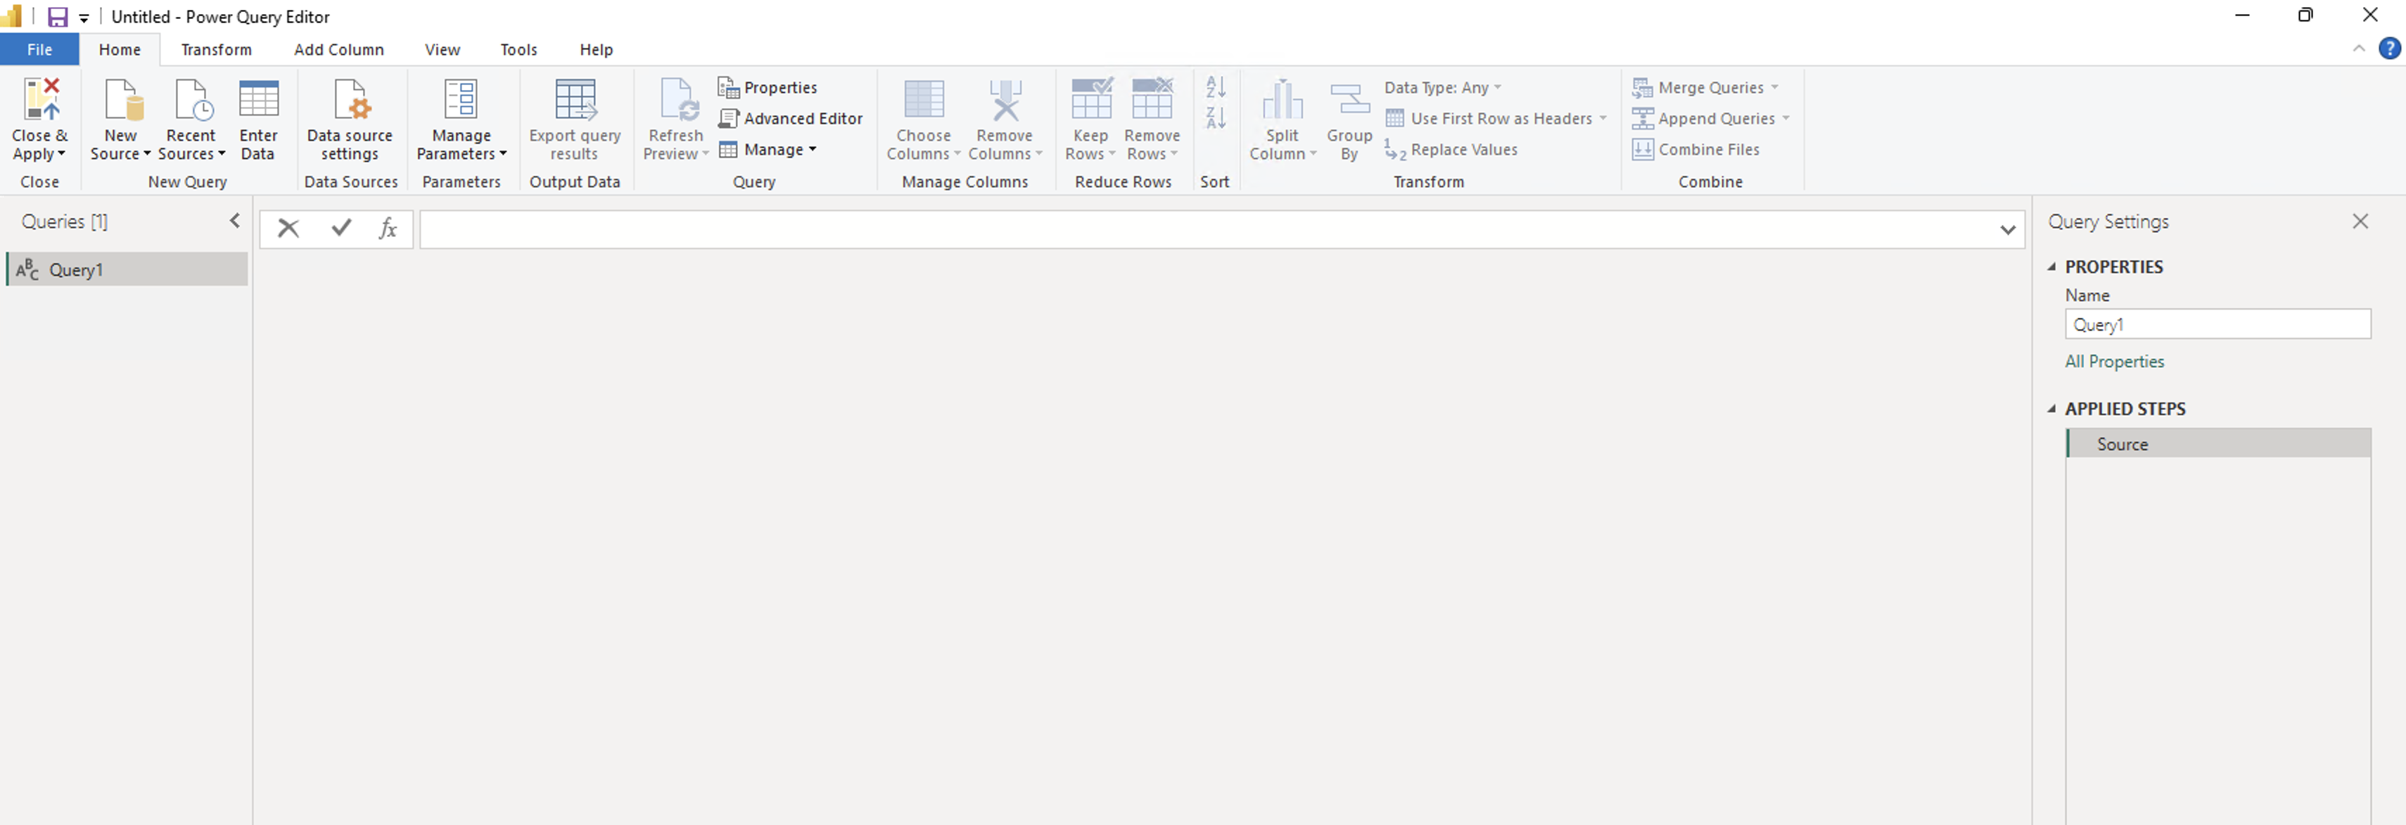Viewport: 2406px width, 825px height.
Task: Sort descending Z to A
Action: coord(1215,117)
